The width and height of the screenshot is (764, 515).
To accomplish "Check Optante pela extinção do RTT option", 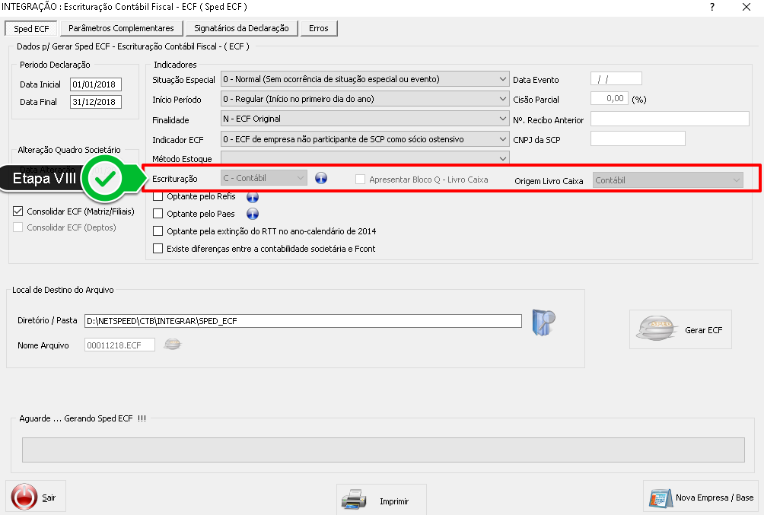I will coord(158,231).
